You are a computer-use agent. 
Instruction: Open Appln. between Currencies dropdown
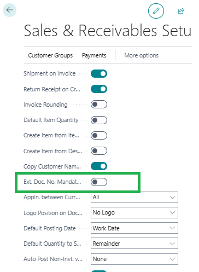(134, 197)
